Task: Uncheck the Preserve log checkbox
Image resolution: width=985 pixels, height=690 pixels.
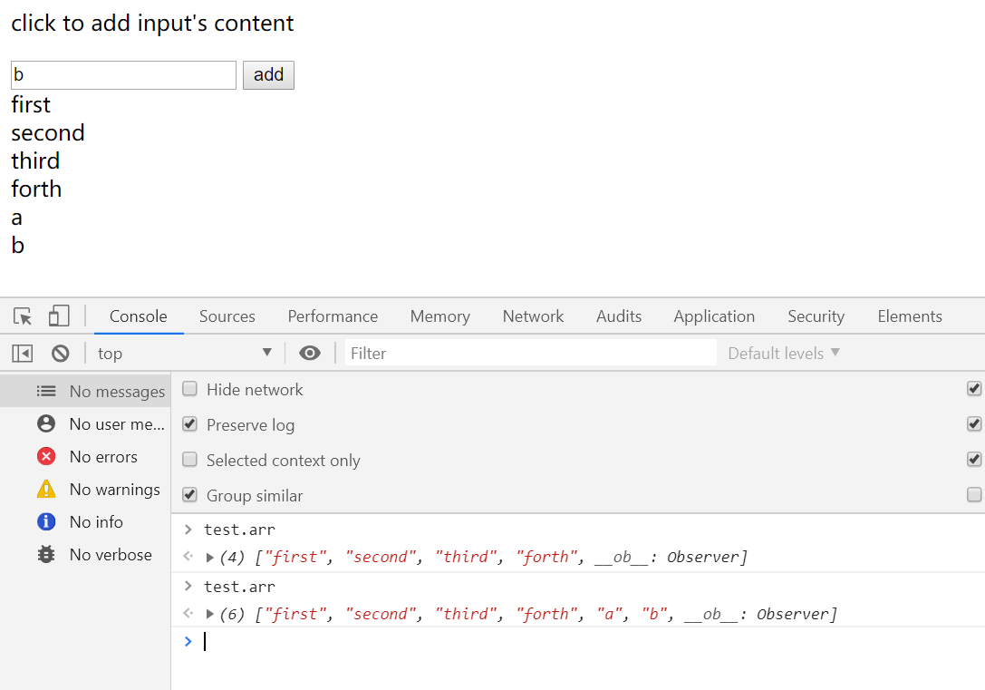Action: pos(190,425)
